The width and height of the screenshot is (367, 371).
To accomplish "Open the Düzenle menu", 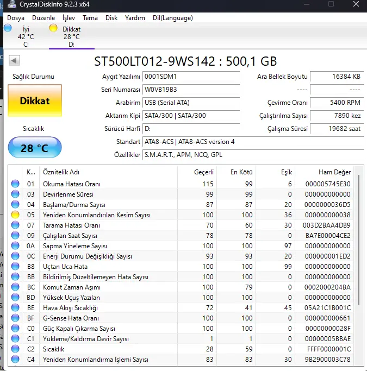I will point(43,18).
